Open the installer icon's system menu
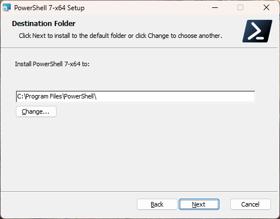The width and height of the screenshot is (280, 219). point(7,8)
